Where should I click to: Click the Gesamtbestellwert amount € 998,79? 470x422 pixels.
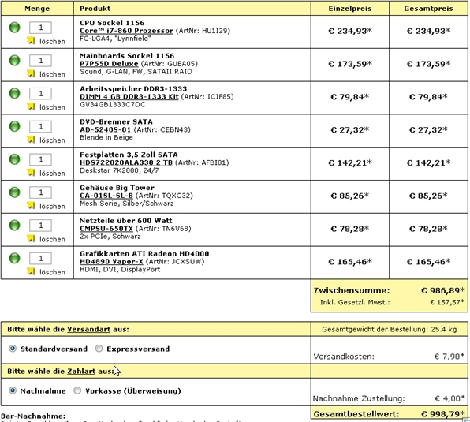[x=442, y=414]
